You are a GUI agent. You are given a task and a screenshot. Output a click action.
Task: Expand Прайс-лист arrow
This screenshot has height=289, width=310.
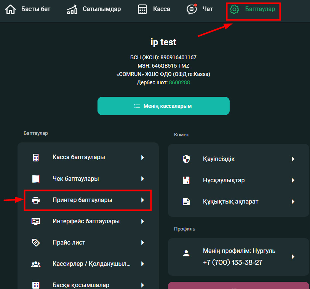tap(142, 243)
